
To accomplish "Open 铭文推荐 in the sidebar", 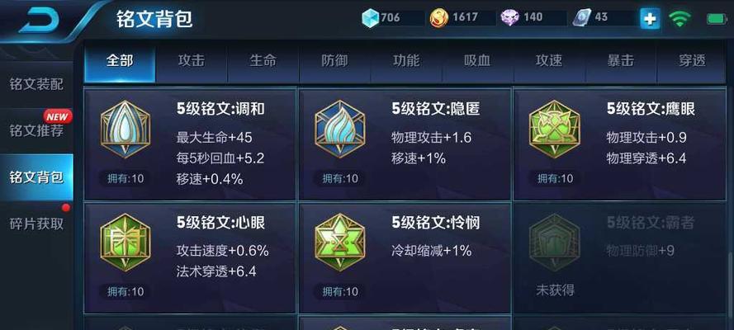I will (x=36, y=130).
